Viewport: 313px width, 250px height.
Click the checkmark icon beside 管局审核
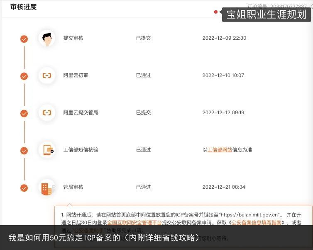[x=24, y=188]
